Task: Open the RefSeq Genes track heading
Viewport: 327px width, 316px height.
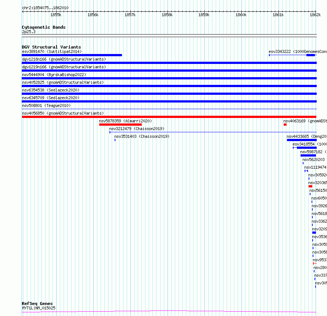Action: coord(37,304)
